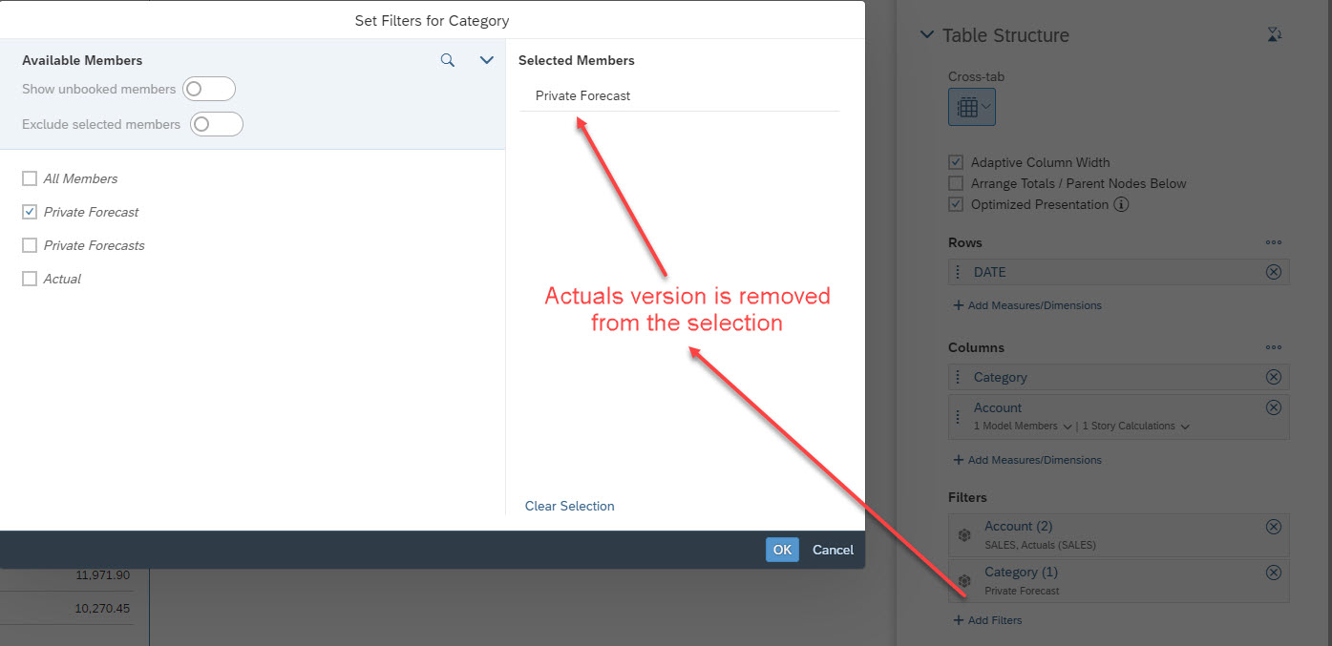This screenshot has height=646, width=1332.
Task: Open the Cross-tab table type dropdown
Action: click(972, 107)
